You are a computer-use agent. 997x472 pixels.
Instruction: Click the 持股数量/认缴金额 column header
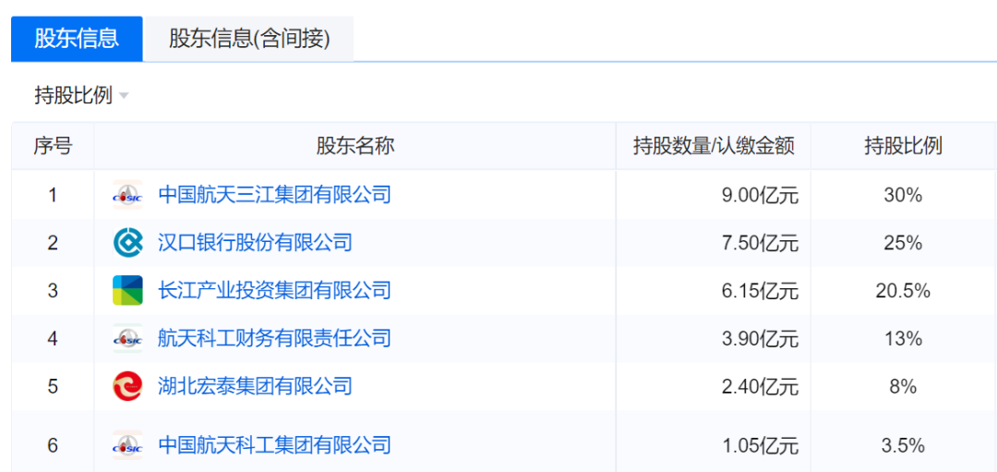coord(714,146)
